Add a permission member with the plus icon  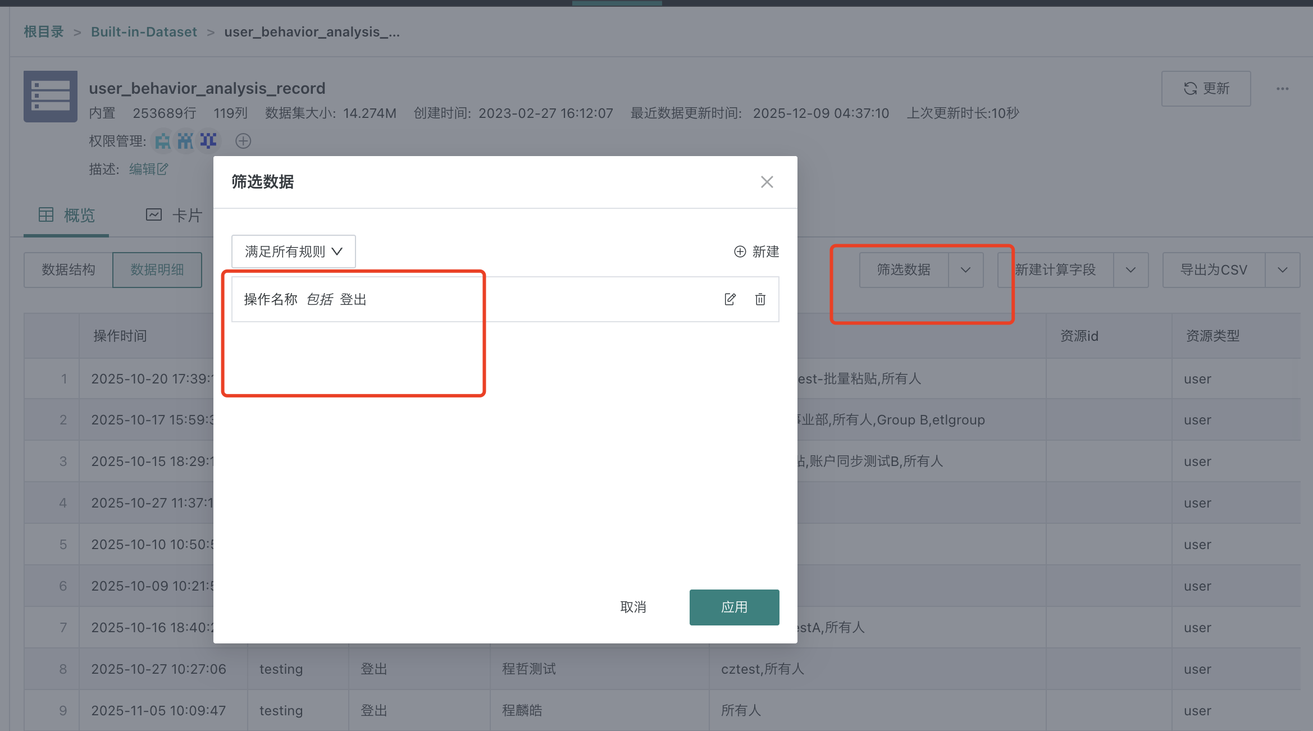click(x=243, y=141)
